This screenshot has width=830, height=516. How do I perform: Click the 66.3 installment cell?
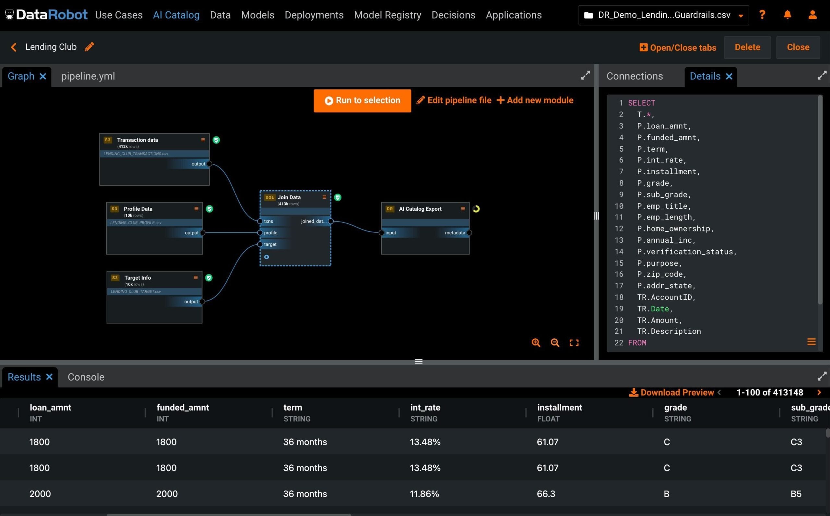[546, 494]
